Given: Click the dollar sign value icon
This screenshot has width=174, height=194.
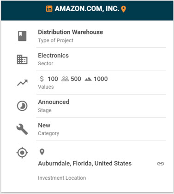Looking at the screenshot, I should (42, 79).
